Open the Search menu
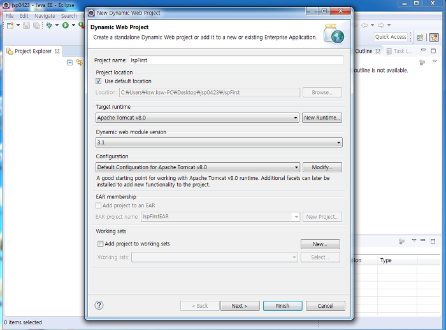 [69, 16]
